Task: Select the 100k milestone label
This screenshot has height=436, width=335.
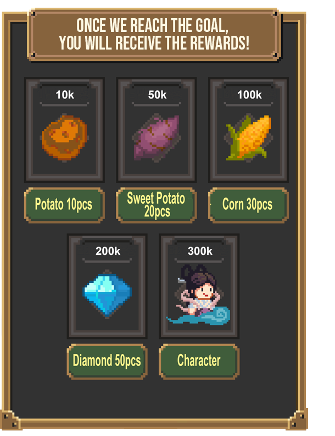Action: [x=249, y=95]
